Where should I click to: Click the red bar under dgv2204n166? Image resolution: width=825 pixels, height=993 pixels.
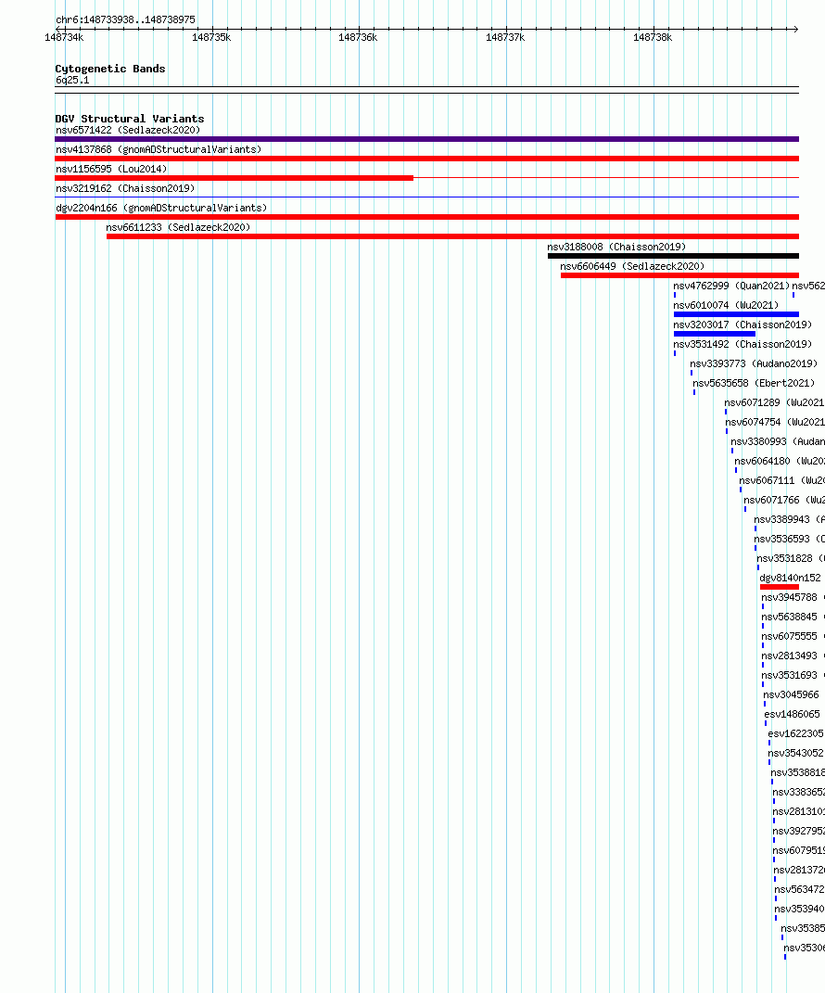426,217
